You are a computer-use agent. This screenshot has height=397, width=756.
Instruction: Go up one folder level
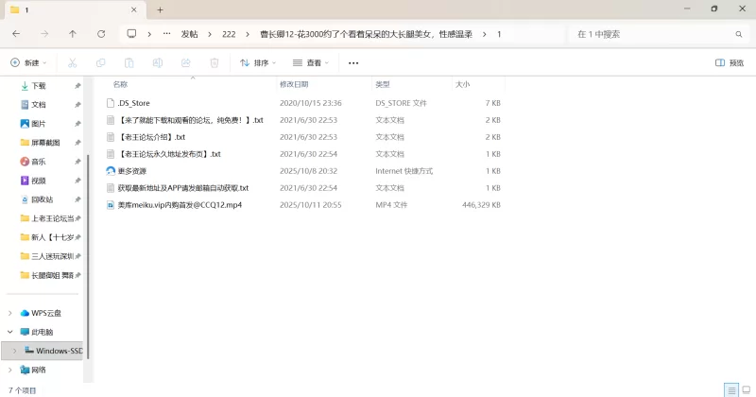click(x=73, y=33)
